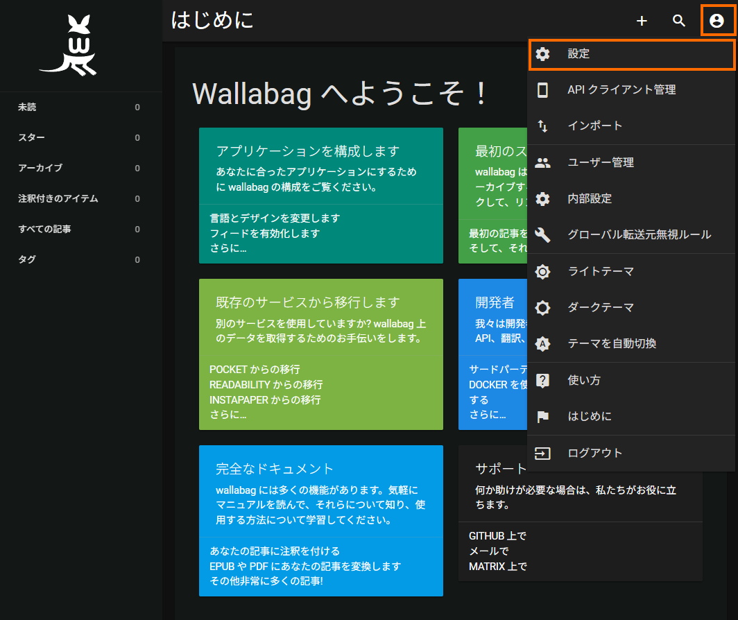
Task: Click the 完全なドキュメント card title
Action: coord(275,469)
